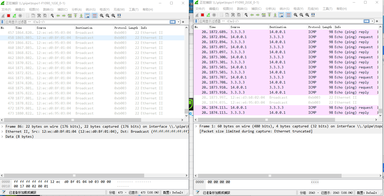This screenshot has width=384, height=196.
Task: Jump to last packet in left window
Action: [81, 16]
